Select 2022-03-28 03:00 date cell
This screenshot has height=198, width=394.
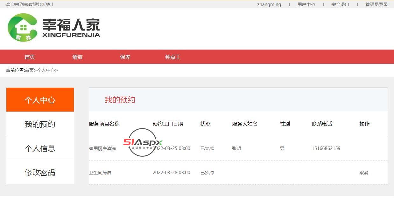click(171, 173)
